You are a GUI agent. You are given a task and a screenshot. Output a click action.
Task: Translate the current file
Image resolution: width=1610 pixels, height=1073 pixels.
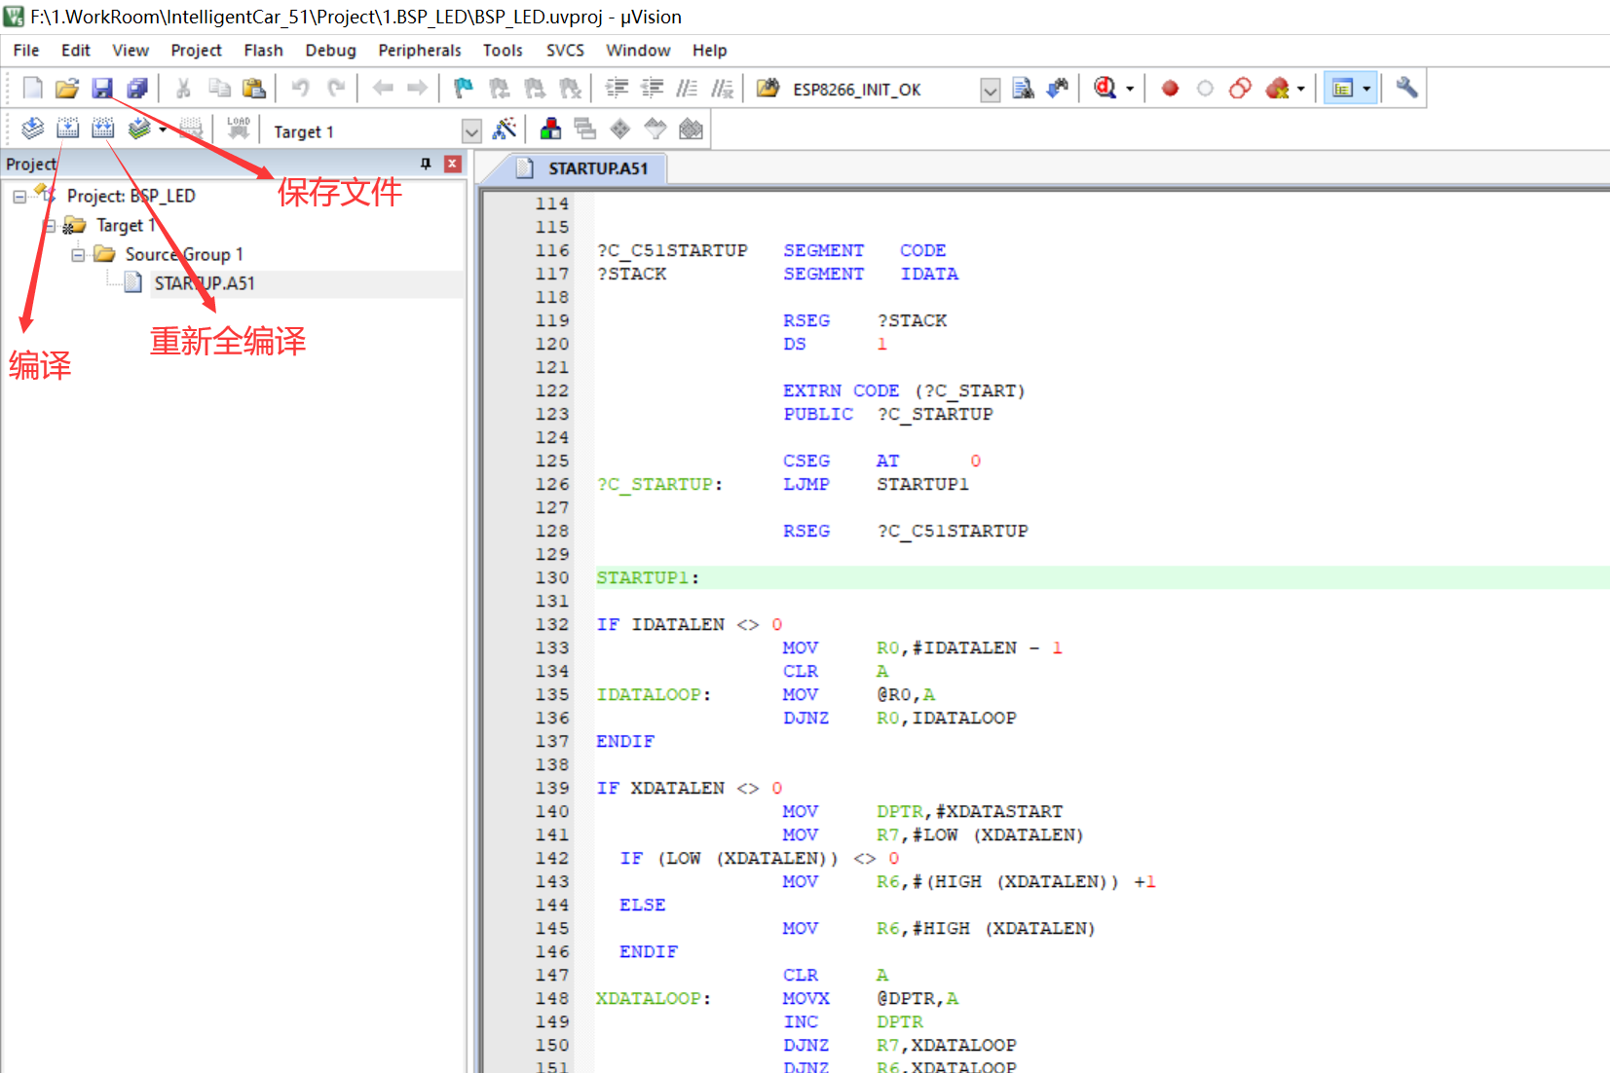32,129
